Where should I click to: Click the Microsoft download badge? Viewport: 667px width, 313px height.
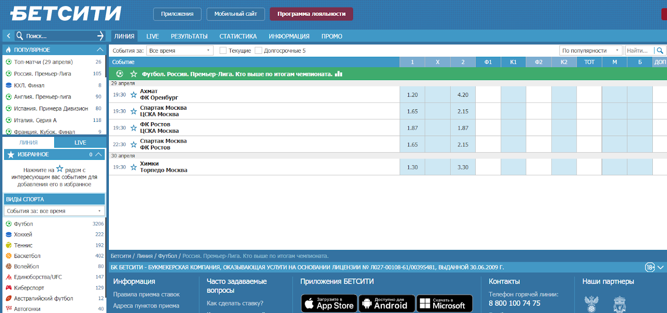point(444,303)
